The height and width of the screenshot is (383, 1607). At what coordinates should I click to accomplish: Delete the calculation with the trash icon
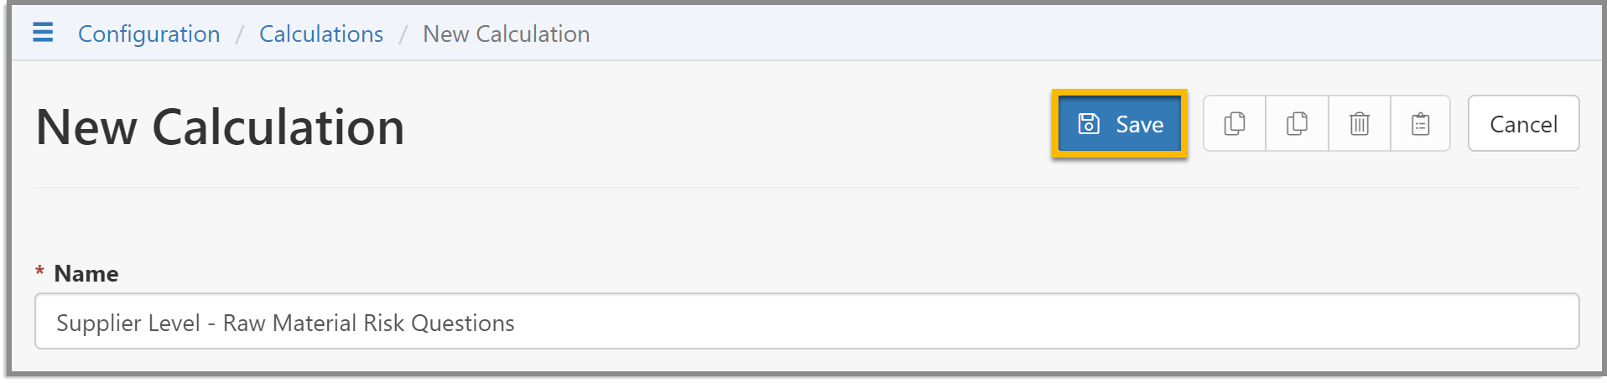[1360, 124]
